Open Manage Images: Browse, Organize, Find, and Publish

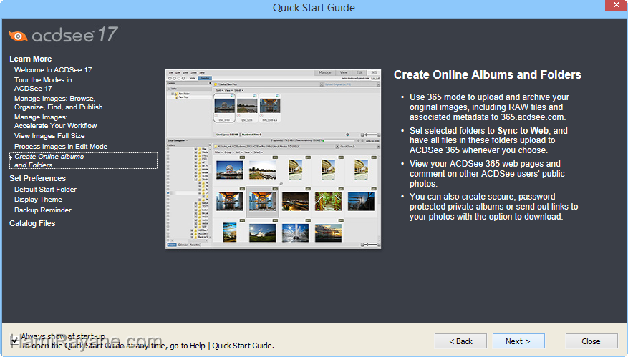59,103
